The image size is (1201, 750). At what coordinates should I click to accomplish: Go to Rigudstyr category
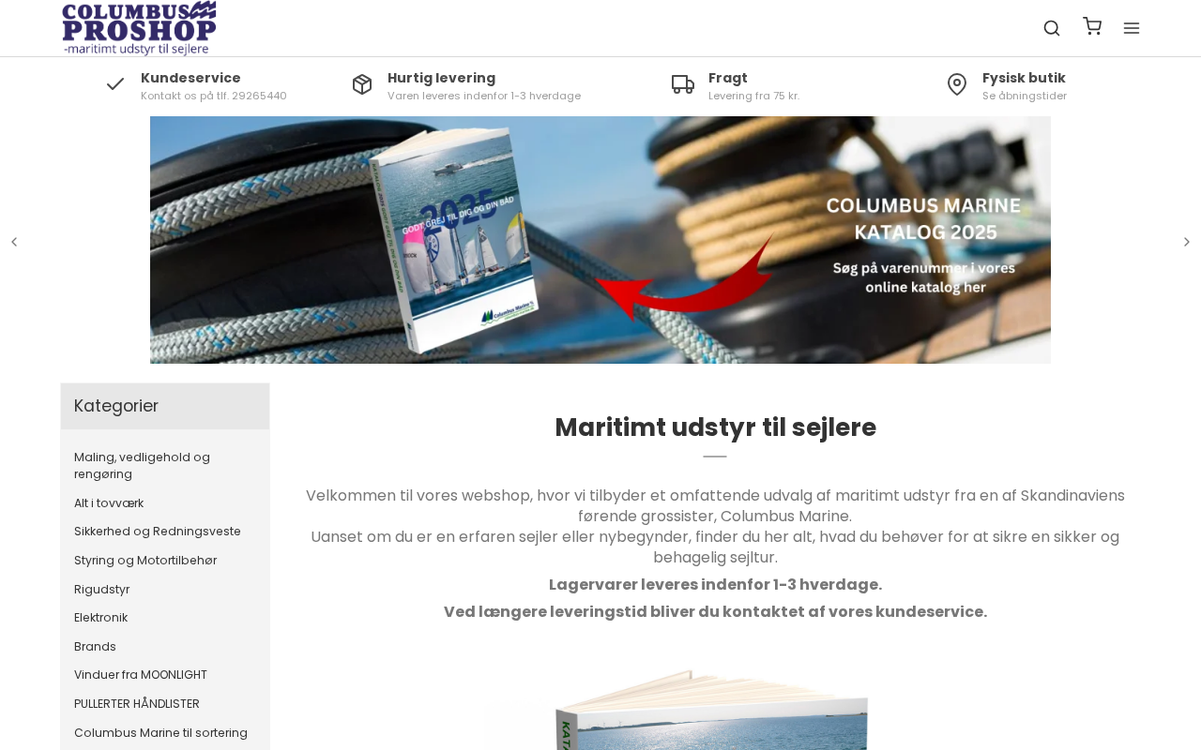coord(102,590)
